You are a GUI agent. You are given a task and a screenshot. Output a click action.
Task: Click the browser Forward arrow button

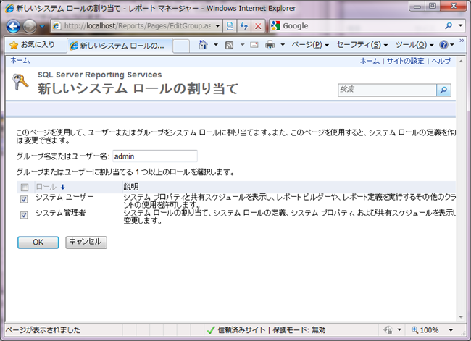pyautogui.click(x=30, y=26)
